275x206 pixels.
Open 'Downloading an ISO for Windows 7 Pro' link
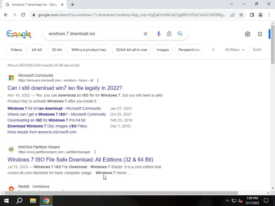coord(46,120)
